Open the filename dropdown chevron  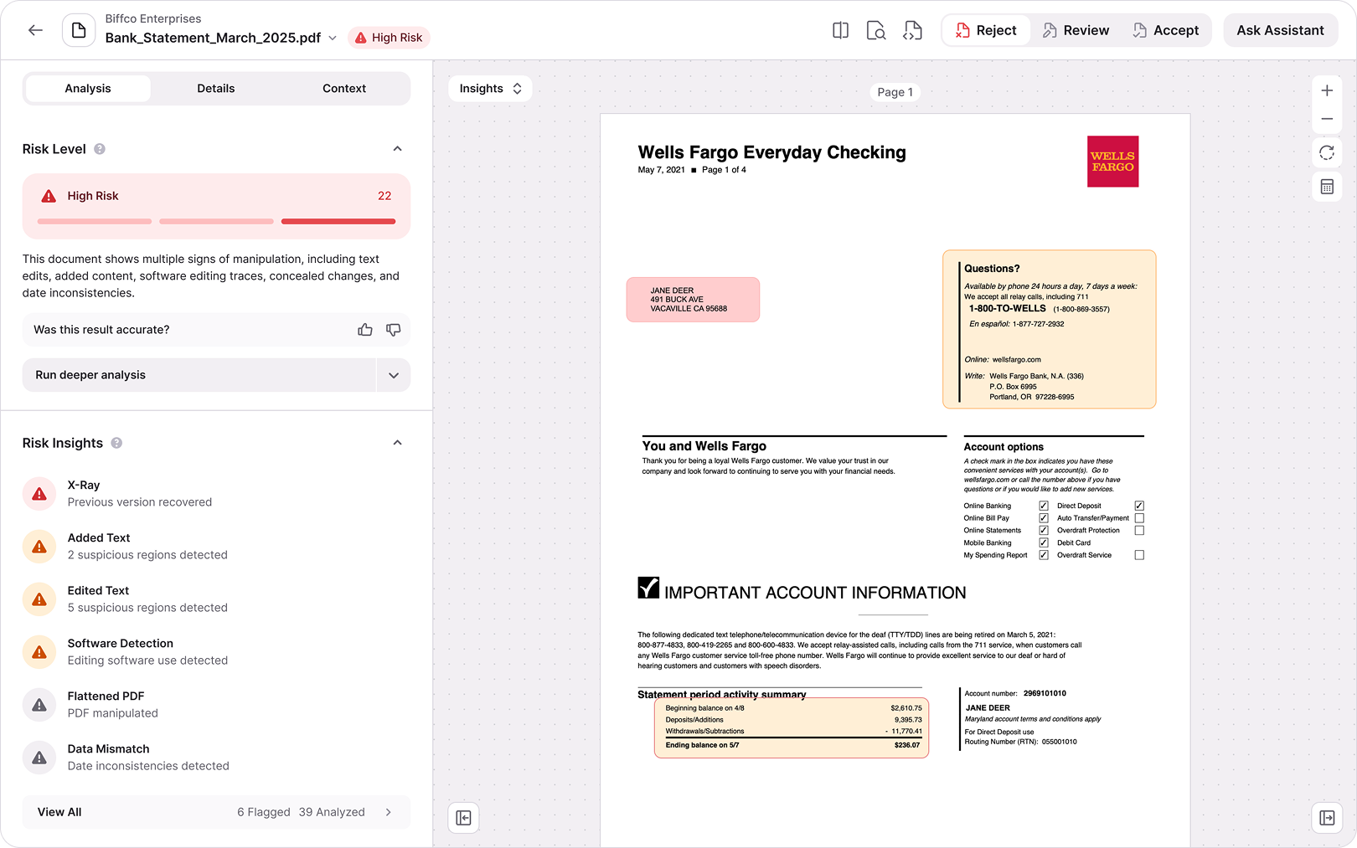[333, 38]
